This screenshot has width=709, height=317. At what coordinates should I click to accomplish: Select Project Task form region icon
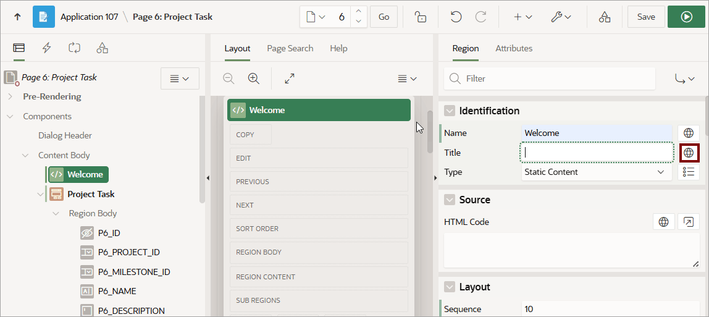[56, 194]
